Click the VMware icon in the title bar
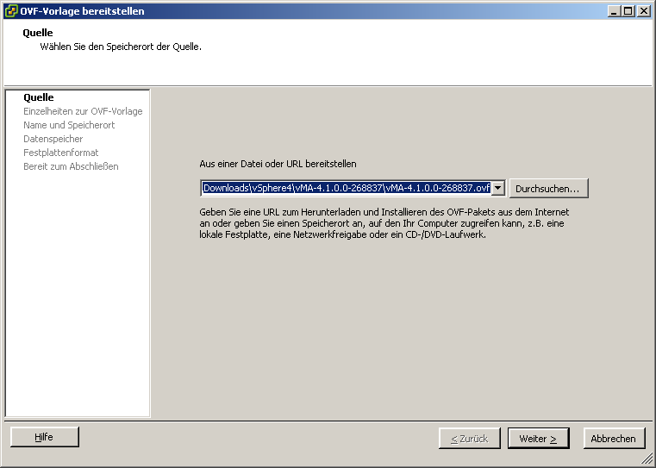656x468 pixels. pos(11,11)
